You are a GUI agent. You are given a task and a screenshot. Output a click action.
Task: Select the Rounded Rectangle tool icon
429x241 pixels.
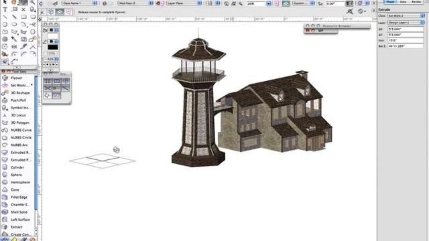(33, 17)
